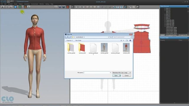This screenshot has height=106, width=189.
Task: Click the dotted cube view icon
Action: (x=56, y=7)
